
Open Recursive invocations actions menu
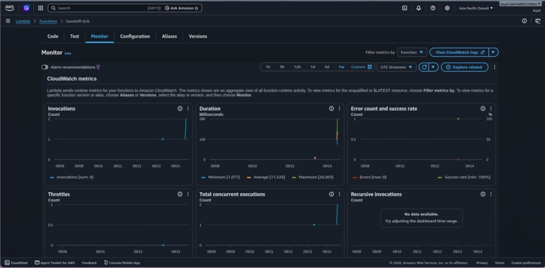tap(491, 194)
